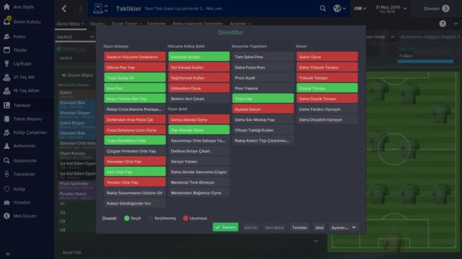Viewport: 462px width, 259px height.
Task: Open the Kulüp shield icon in sidebar
Action: [6, 189]
